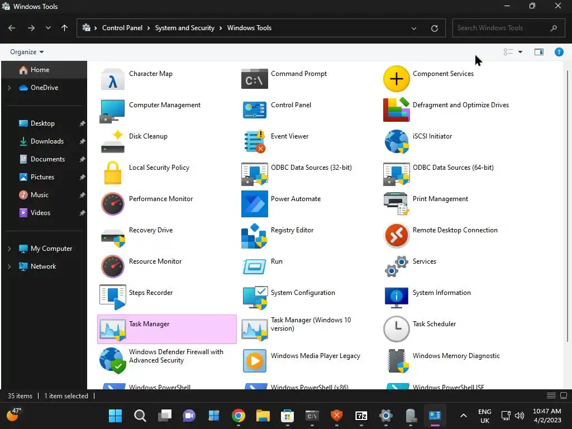Select the Steps Recorder icon
The width and height of the screenshot is (572, 429).
tap(112, 297)
